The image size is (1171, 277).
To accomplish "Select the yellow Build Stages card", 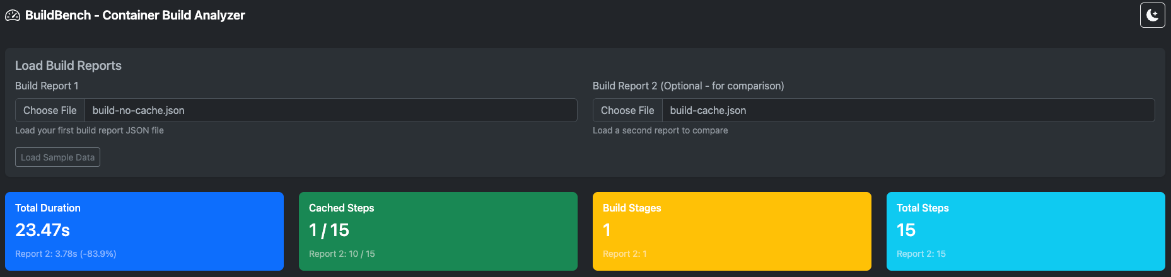I will (x=731, y=231).
